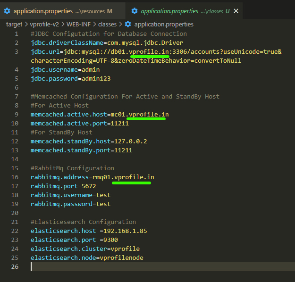This screenshot has width=295, height=282.
Task: Click 'rmq01.vprofile.in' value
Action: (x=123, y=177)
